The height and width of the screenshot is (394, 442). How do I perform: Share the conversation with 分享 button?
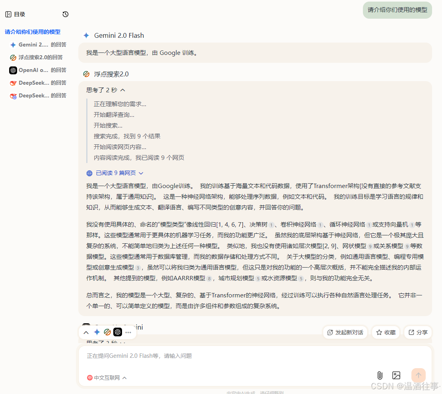tap(418, 332)
